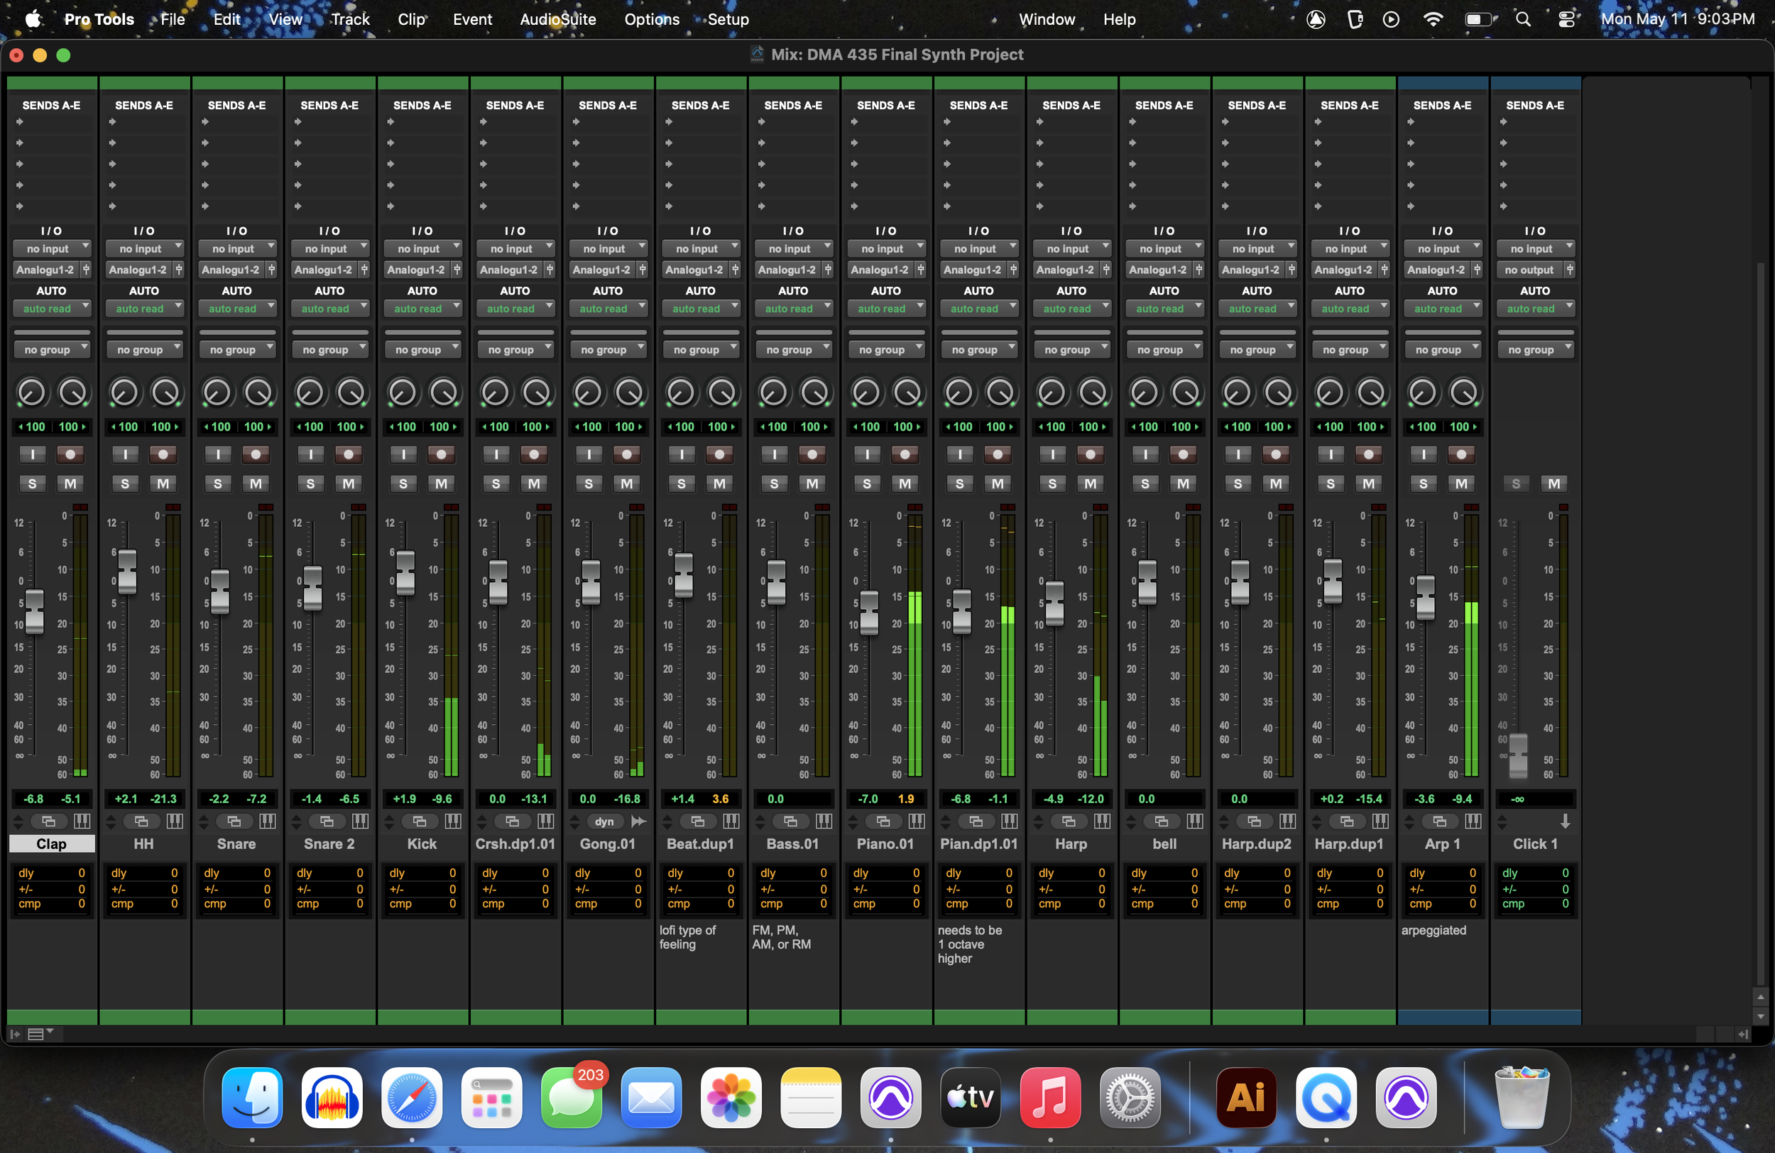Open output window icon on HH track

click(141, 821)
